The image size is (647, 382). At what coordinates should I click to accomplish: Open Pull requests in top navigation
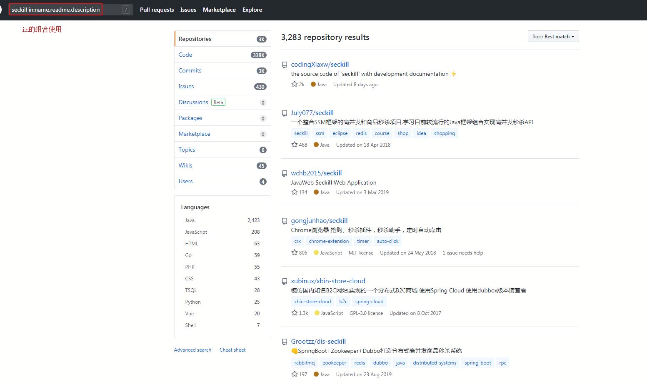pyautogui.click(x=157, y=10)
